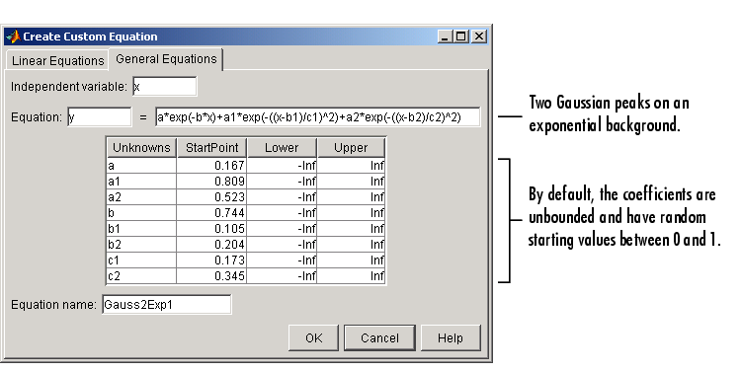This screenshot has width=741, height=372.
Task: Select the unknown named b
Action: pyautogui.click(x=141, y=213)
